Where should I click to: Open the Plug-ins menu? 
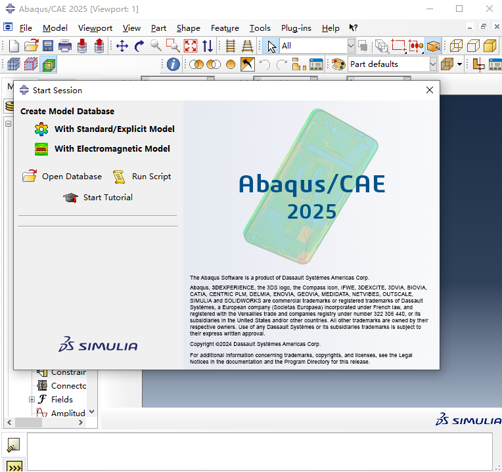point(296,28)
